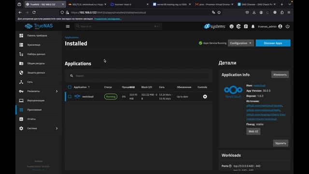Click the Block I/O column header
Screen dimensions: 309x174
pos(147,87)
